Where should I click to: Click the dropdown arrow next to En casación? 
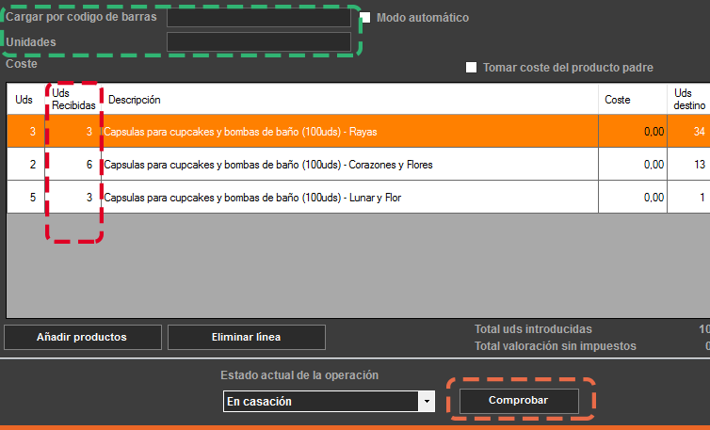tap(428, 402)
